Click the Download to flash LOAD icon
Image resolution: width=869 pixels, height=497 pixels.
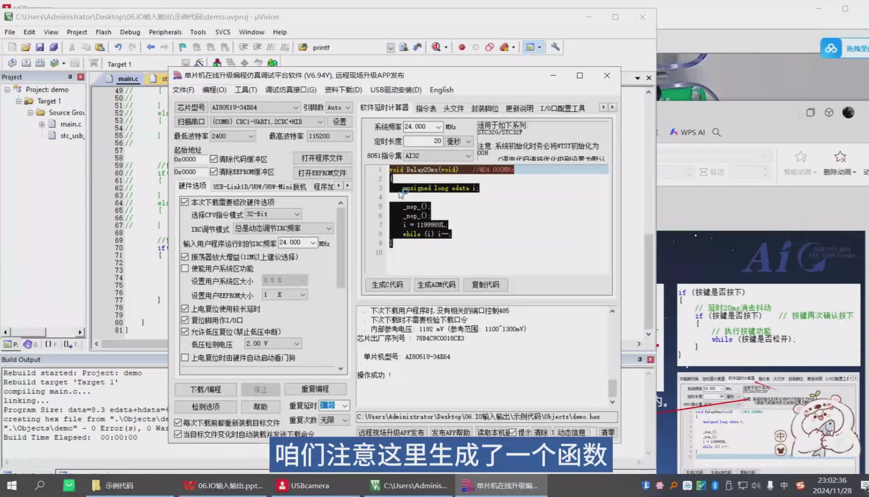pos(93,63)
